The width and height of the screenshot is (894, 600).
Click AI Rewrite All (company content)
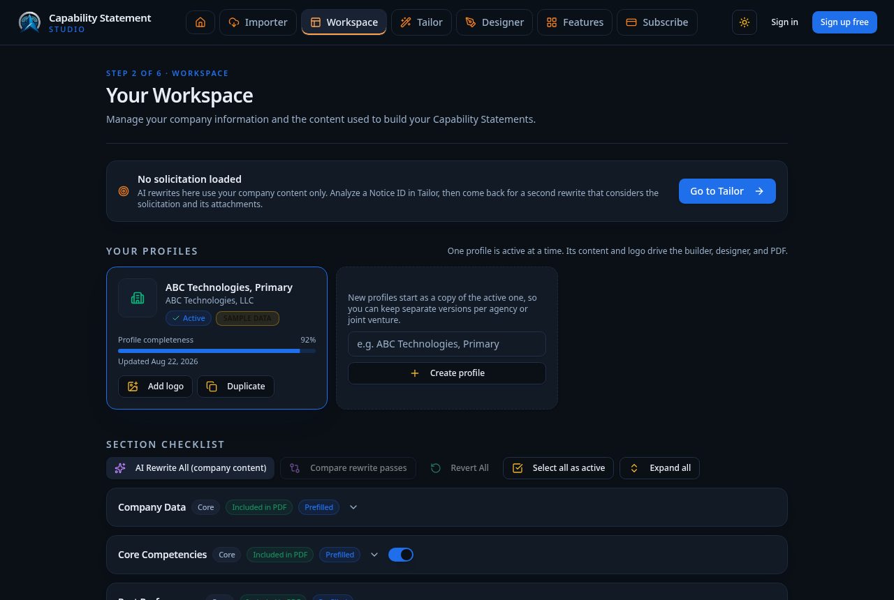pyautogui.click(x=191, y=468)
